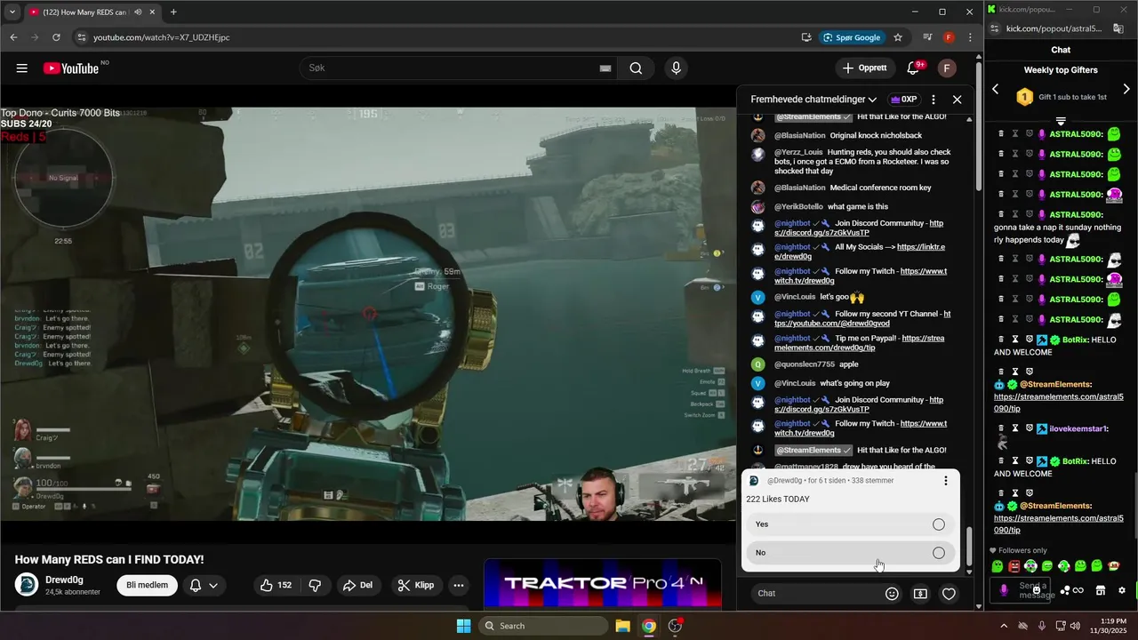Open Traktor Pro 4 ad thumbnail
The height and width of the screenshot is (640, 1138).
[x=604, y=585]
